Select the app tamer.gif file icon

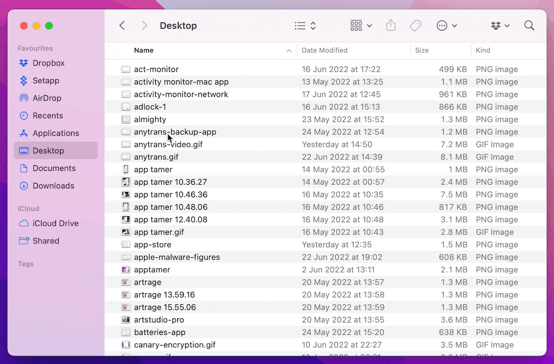click(x=126, y=232)
